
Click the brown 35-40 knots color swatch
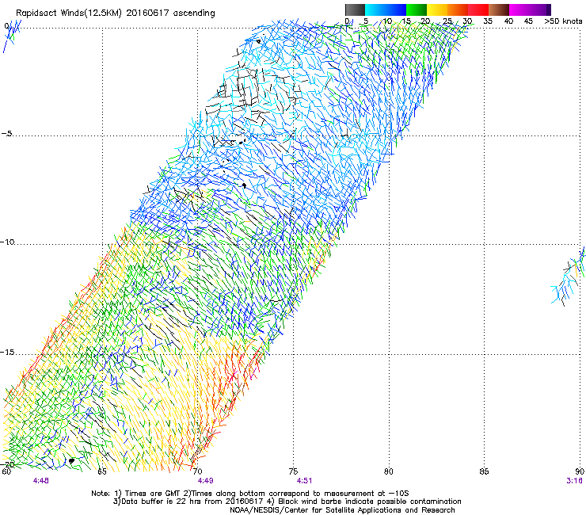(x=499, y=10)
